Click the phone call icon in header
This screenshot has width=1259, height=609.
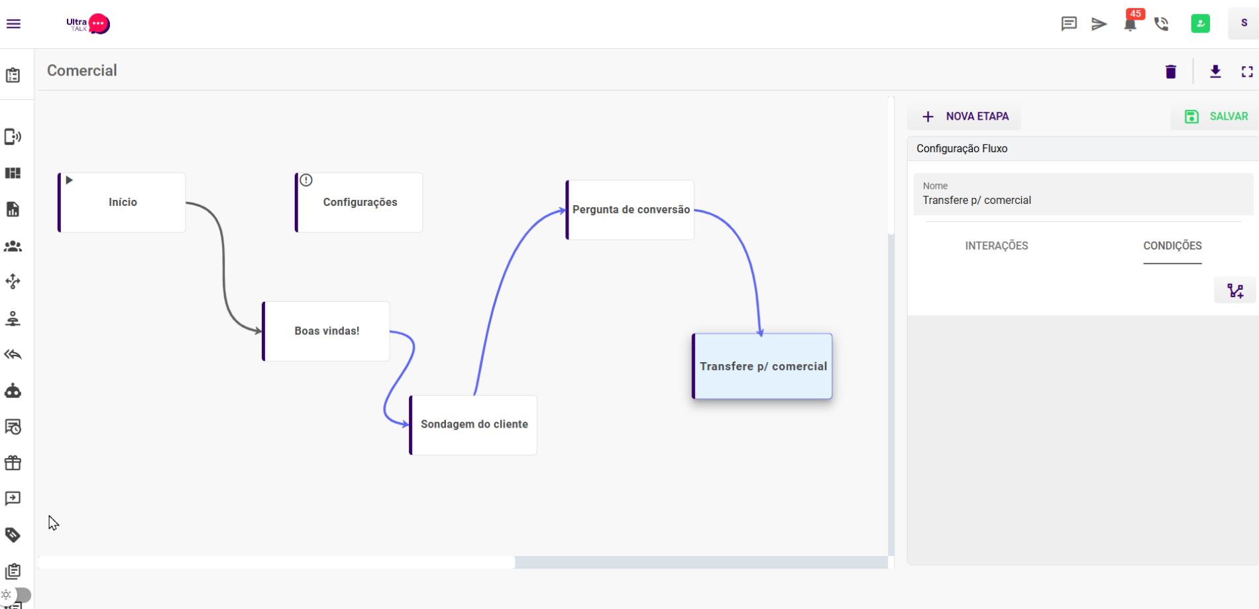pos(1162,24)
